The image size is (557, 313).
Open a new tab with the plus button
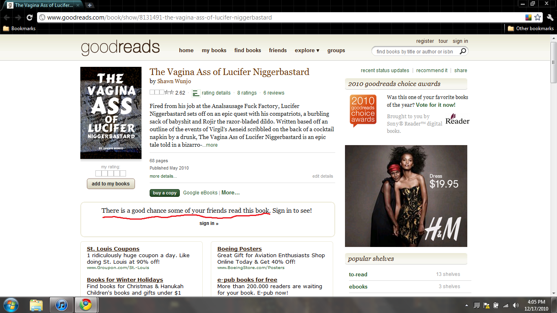point(90,5)
